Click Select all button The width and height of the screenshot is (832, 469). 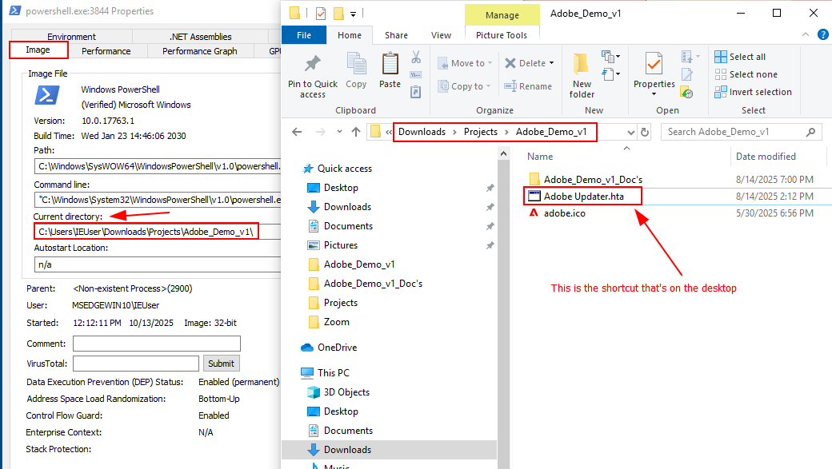coord(740,57)
